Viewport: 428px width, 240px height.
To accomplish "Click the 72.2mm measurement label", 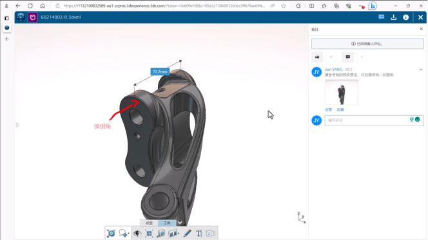I will [x=160, y=71].
